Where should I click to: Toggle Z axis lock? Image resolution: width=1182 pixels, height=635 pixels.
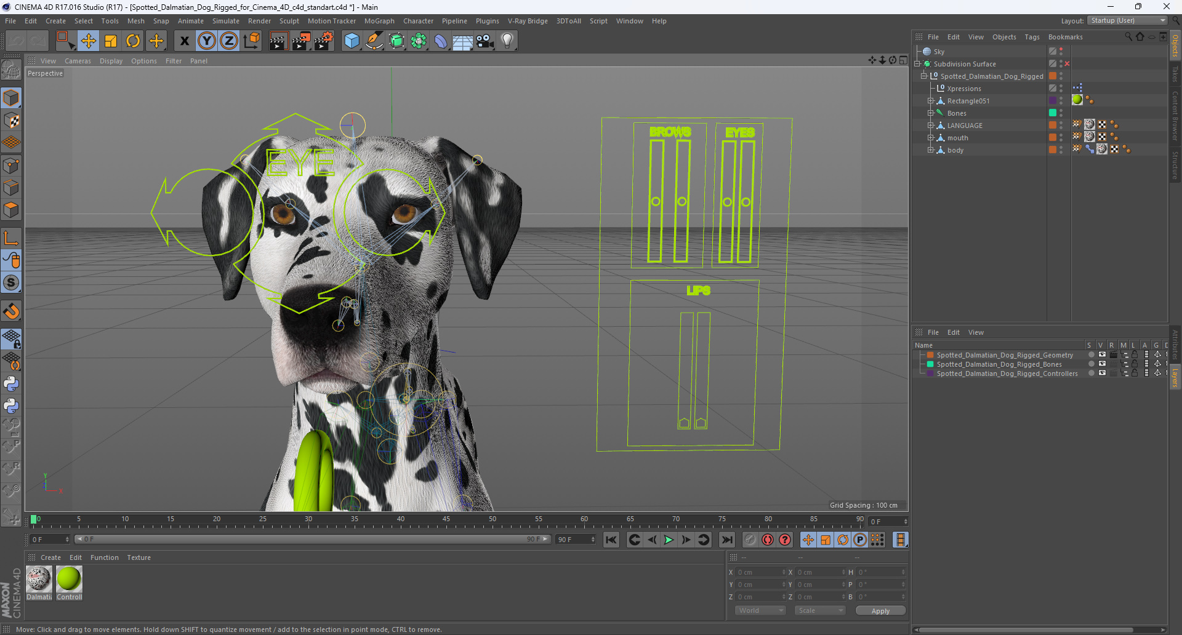[x=229, y=41]
